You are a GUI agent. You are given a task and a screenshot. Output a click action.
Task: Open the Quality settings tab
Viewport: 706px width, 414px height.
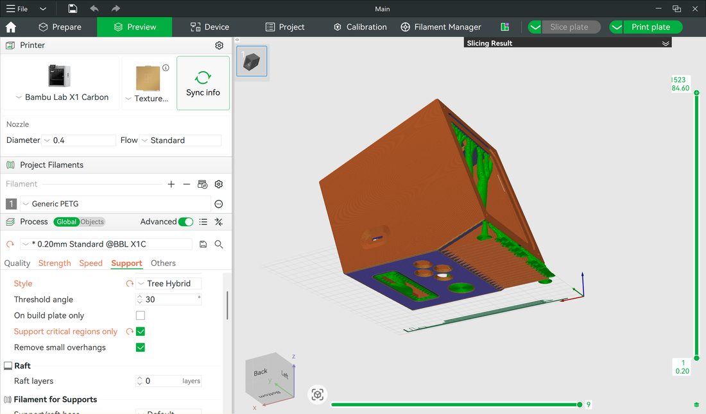coord(17,263)
